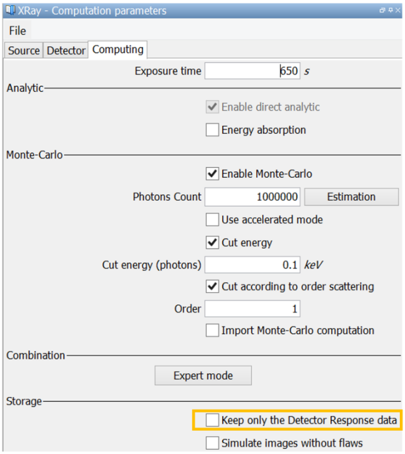Click the Photons Count input field
This screenshot has width=405, height=454.
click(x=252, y=197)
